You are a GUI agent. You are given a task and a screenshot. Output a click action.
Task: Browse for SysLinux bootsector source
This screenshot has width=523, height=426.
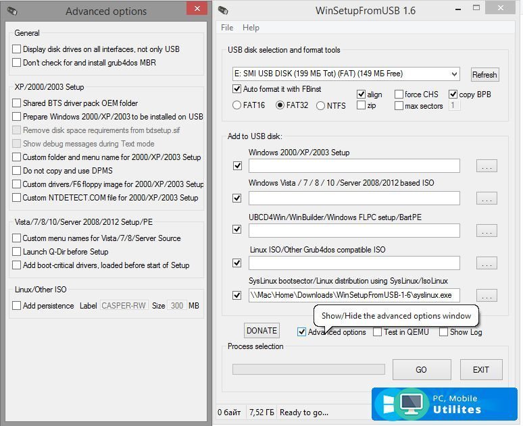coord(487,295)
